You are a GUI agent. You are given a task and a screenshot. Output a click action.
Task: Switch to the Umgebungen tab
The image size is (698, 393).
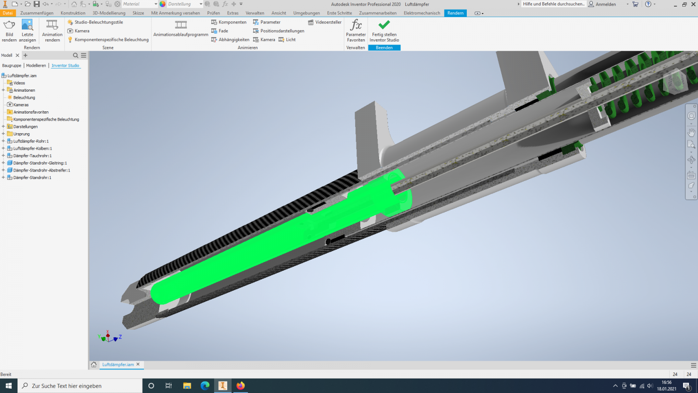pos(307,13)
